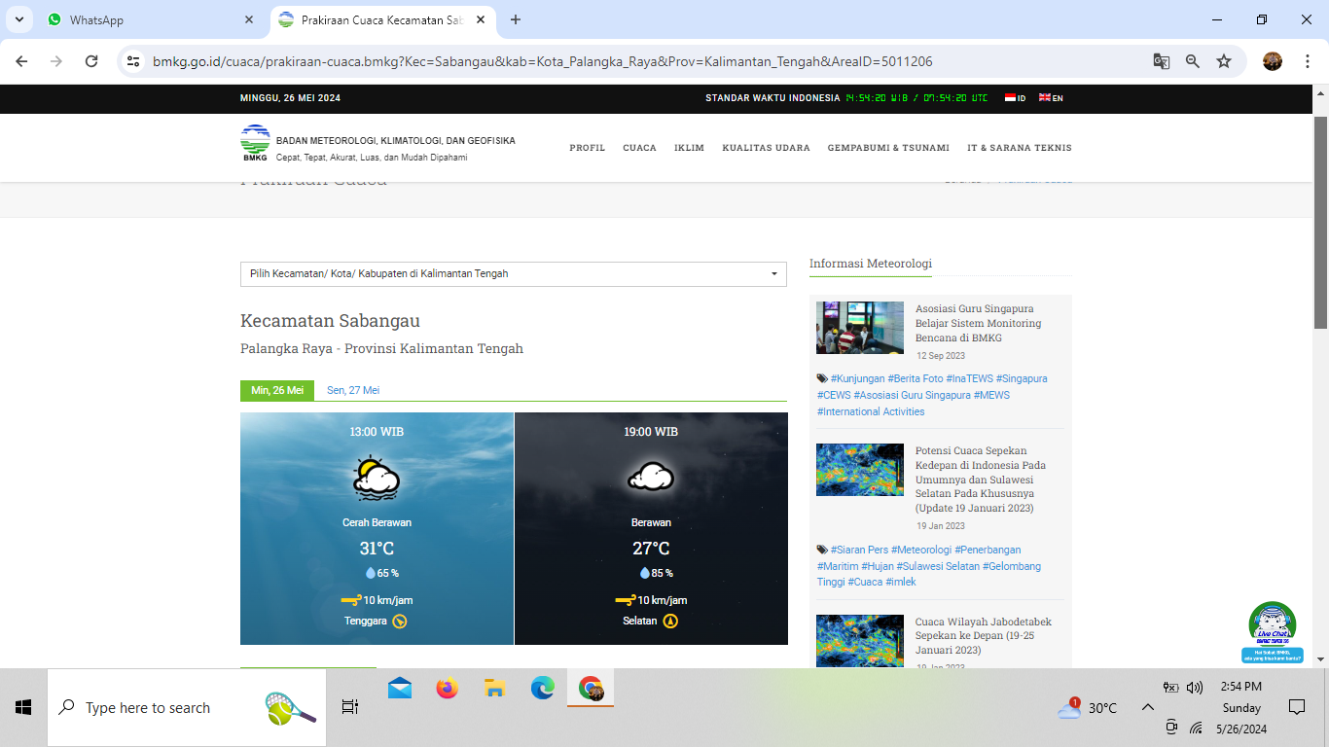Switch site language to EN flag
This screenshot has width=1329, height=747.
tap(1051, 97)
